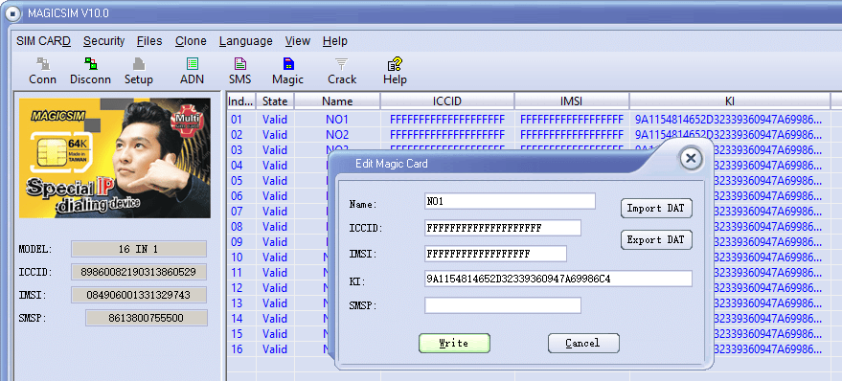Click the Import DAT button
The image size is (842, 381).
656,208
